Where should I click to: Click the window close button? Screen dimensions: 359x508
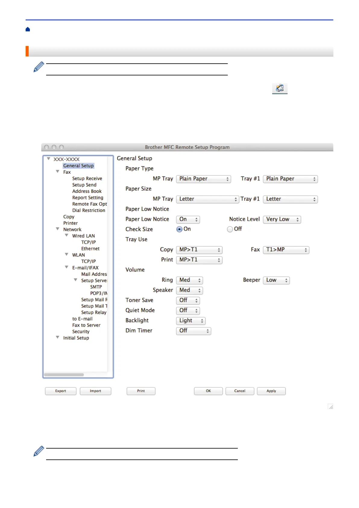point(46,147)
